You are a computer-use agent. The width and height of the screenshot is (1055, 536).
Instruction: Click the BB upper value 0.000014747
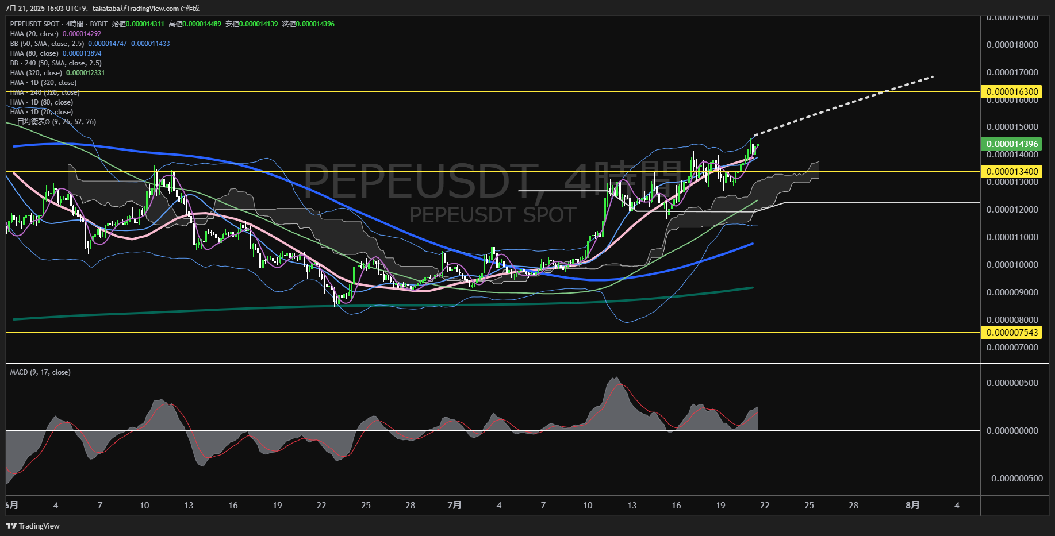(108, 44)
